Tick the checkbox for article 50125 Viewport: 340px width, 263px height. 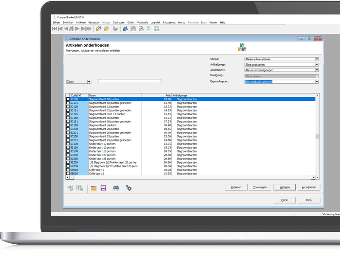(x=68, y=114)
